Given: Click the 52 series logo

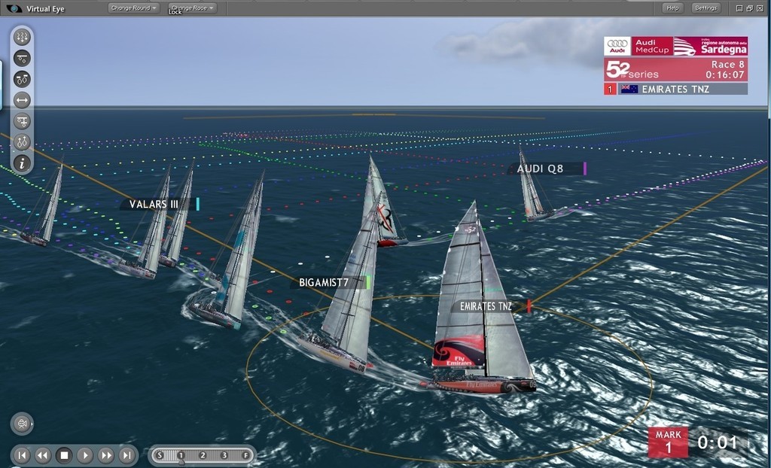Looking at the screenshot, I should (x=632, y=70).
